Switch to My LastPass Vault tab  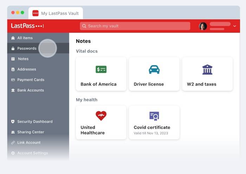(56, 13)
